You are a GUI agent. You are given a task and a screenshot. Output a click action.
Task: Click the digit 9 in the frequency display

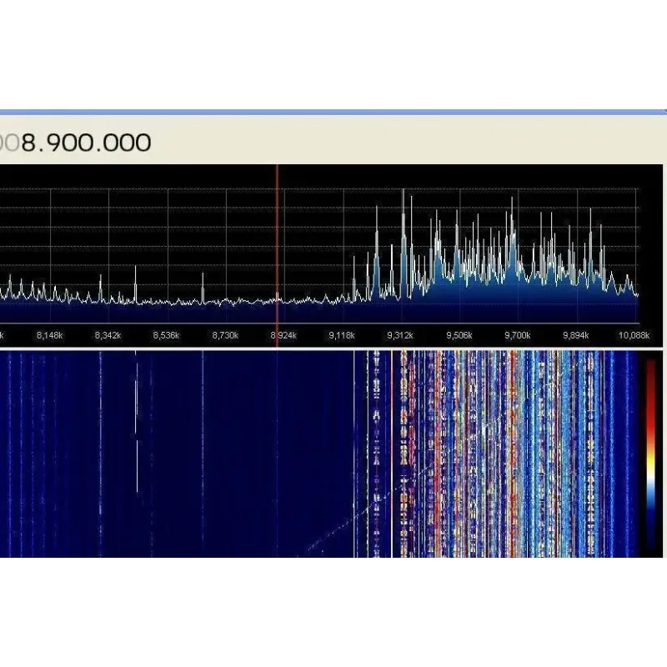click(53, 143)
